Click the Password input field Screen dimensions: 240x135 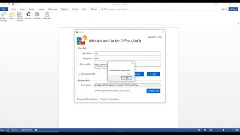[x=127, y=59]
